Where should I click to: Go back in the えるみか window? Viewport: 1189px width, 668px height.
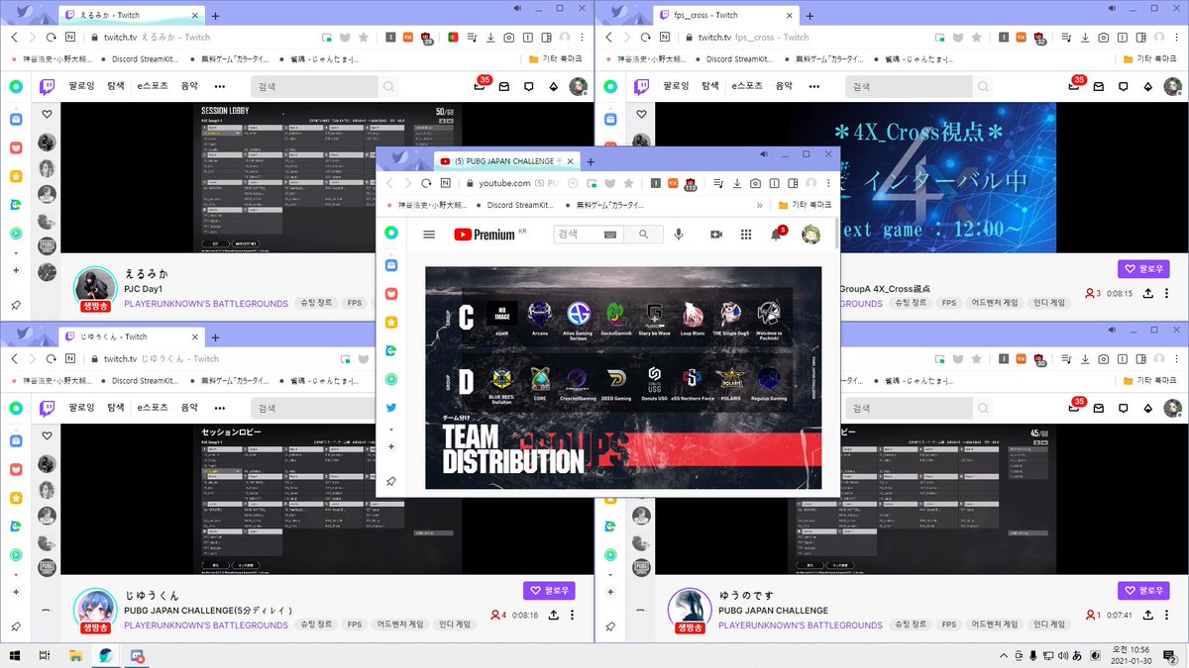tap(15, 37)
